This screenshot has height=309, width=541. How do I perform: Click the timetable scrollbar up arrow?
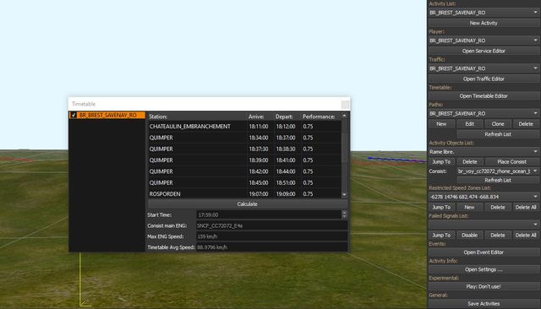[344, 117]
